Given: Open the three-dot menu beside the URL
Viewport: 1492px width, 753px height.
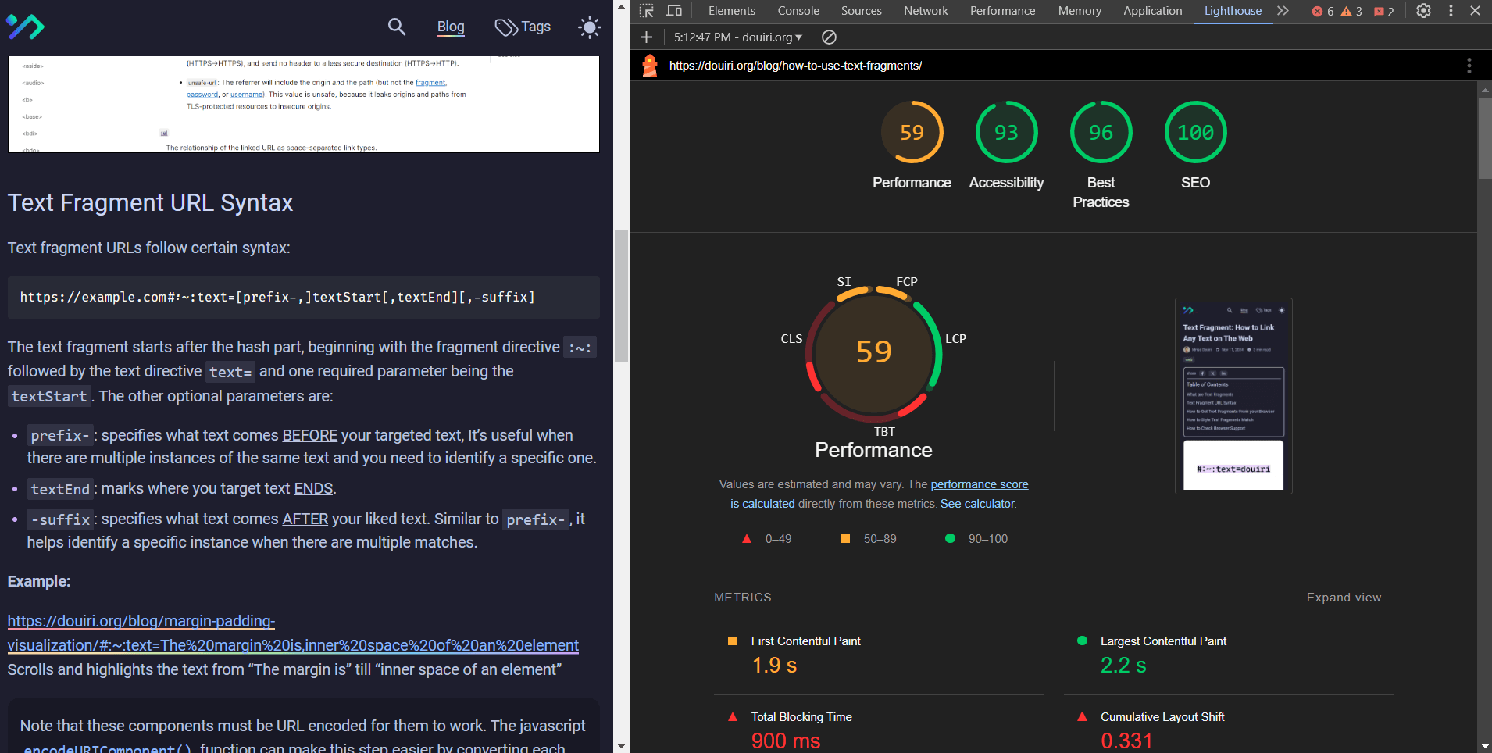Looking at the screenshot, I should (x=1468, y=66).
